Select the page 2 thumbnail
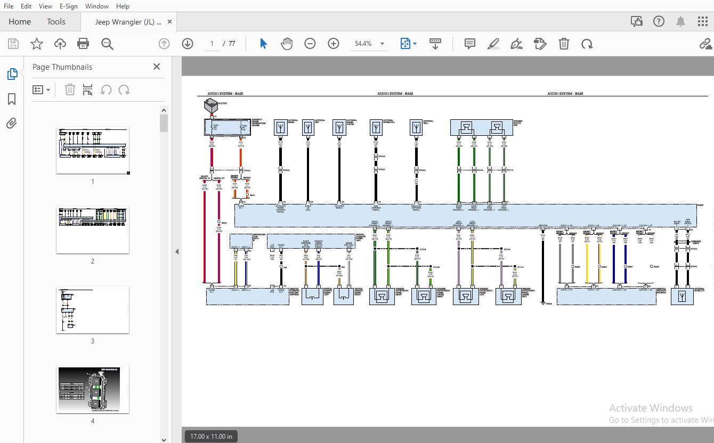 pos(93,230)
